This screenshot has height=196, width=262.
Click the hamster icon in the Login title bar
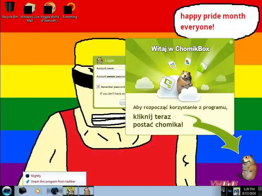coord(100,60)
